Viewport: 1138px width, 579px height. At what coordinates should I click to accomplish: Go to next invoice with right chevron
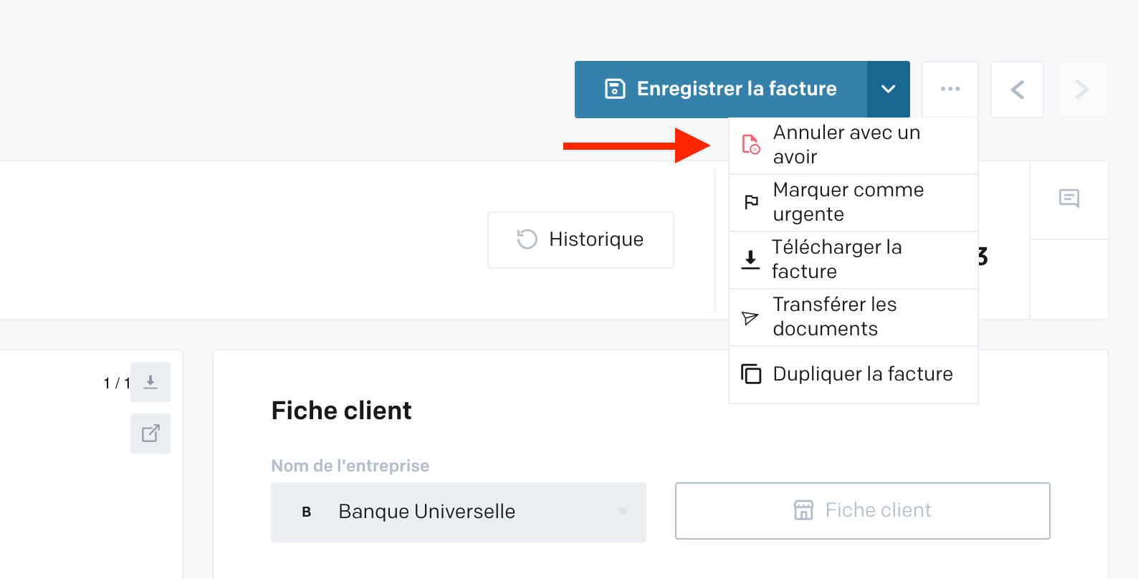1082,89
